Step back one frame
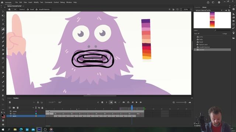The width and height of the screenshot is (236, 132). 132,102
